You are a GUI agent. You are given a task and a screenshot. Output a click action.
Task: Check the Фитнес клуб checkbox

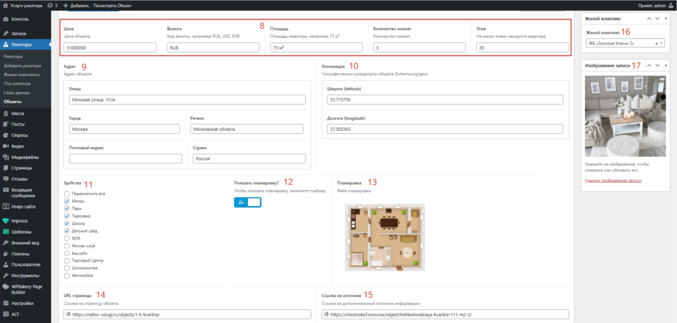click(67, 246)
